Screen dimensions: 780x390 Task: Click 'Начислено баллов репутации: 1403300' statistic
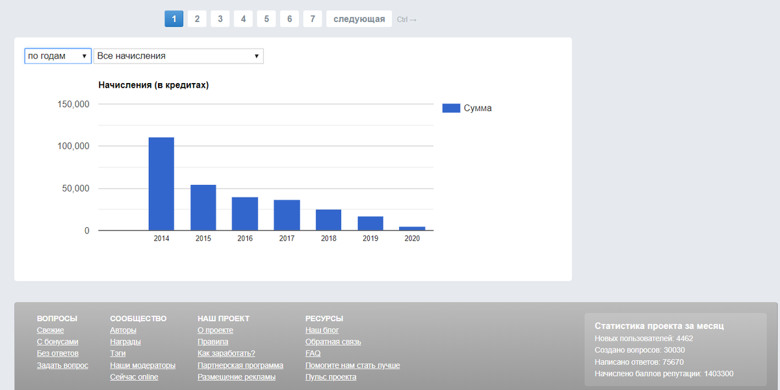[664, 374]
